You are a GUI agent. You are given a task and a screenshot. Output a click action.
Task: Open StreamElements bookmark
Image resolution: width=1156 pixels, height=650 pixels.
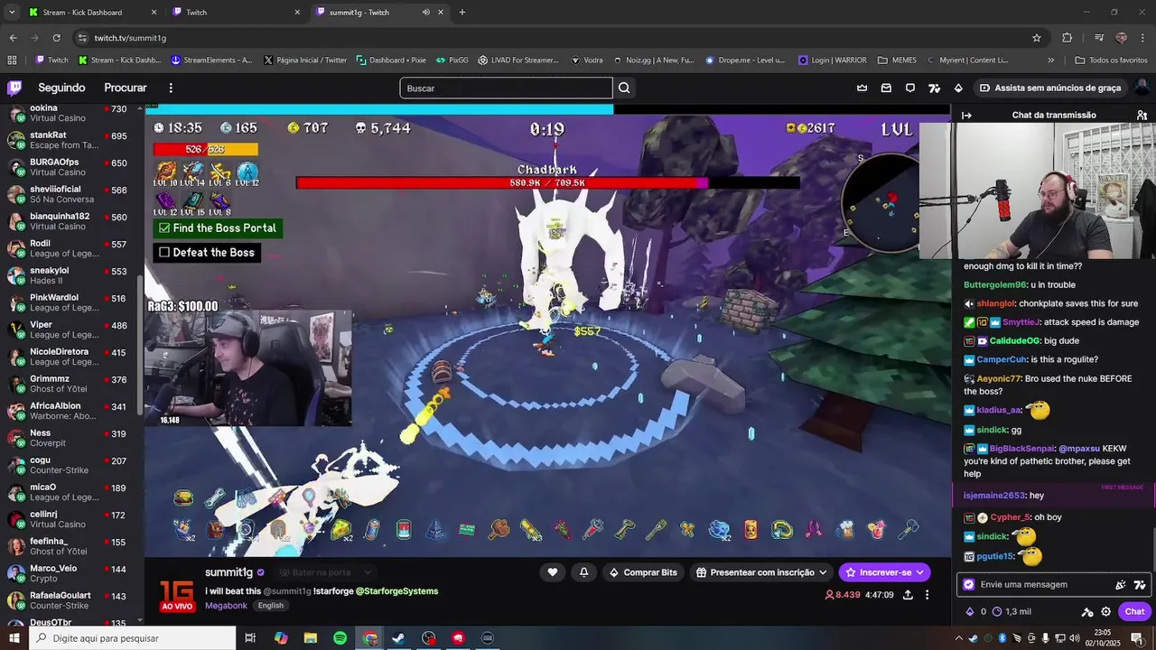(x=210, y=60)
